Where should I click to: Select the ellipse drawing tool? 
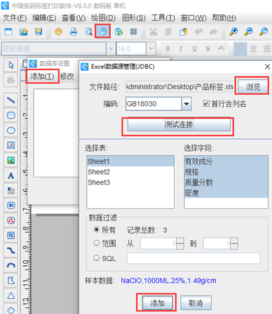(11, 130)
